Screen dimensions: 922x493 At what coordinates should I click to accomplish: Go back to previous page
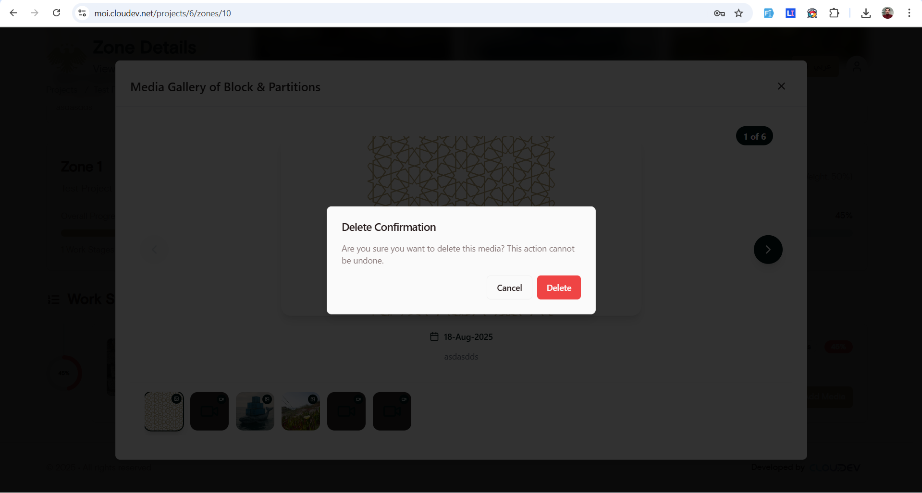click(13, 13)
